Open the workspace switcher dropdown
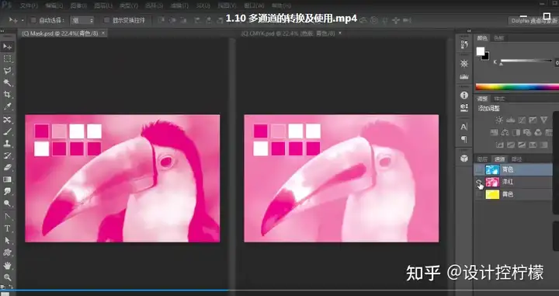Image resolution: width=559 pixels, height=296 pixels. [x=533, y=21]
